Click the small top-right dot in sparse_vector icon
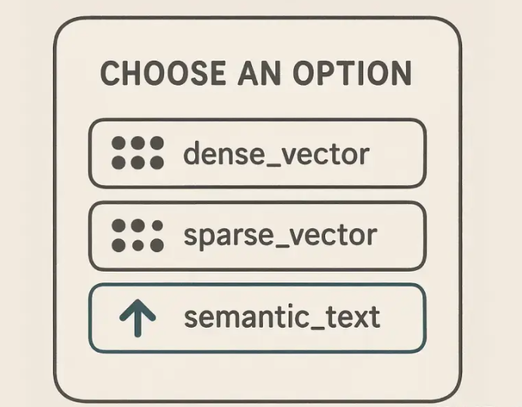This screenshot has width=522, height=407. [157, 226]
